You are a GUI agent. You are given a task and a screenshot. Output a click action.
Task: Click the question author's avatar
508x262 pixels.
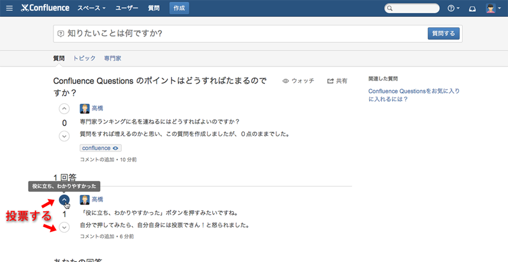pos(85,109)
